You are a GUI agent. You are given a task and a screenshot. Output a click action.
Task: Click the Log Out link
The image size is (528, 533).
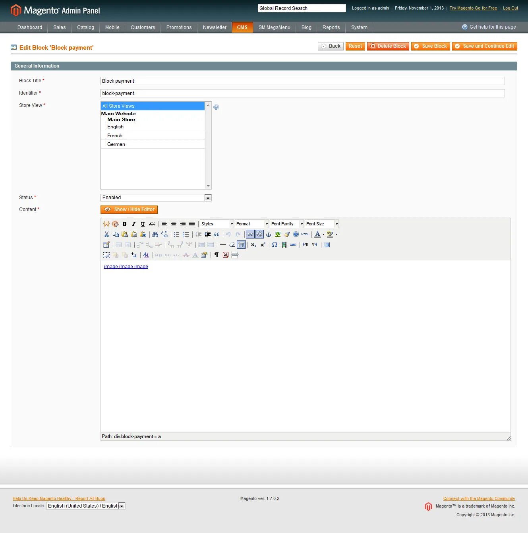pyautogui.click(x=511, y=8)
